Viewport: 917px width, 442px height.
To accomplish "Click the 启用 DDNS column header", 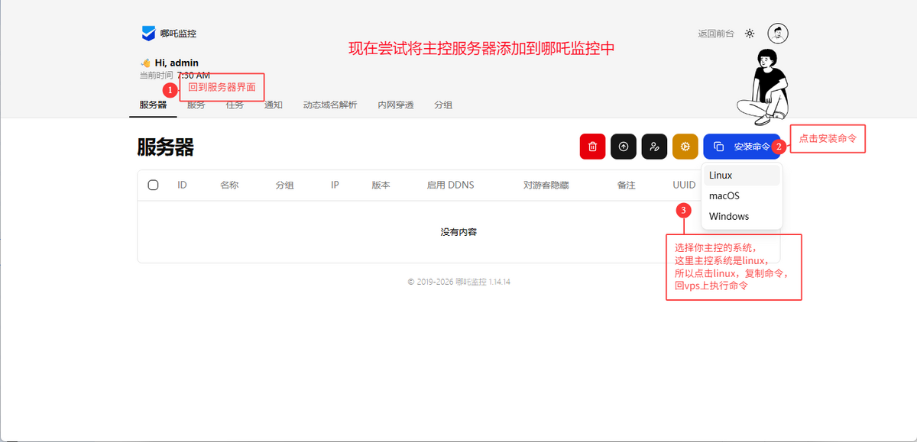I will [450, 186].
